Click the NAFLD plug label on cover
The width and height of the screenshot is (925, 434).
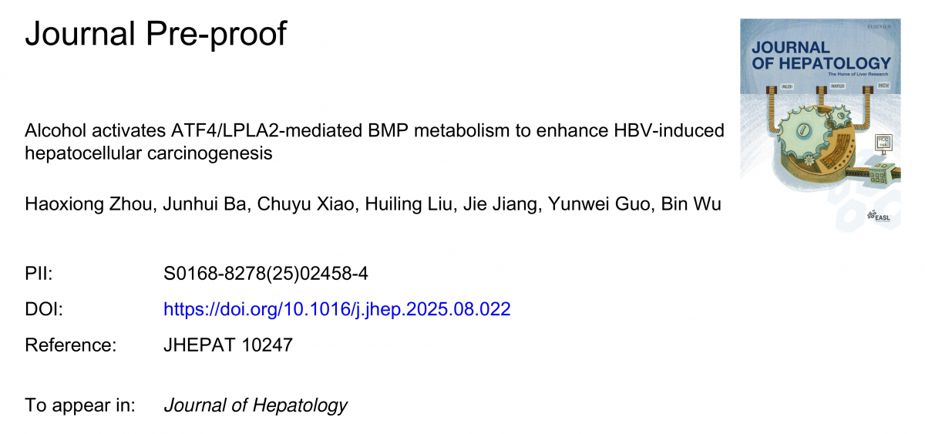coord(837,86)
